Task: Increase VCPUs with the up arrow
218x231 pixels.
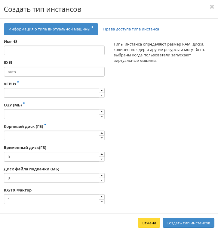Action: [x=102, y=90]
